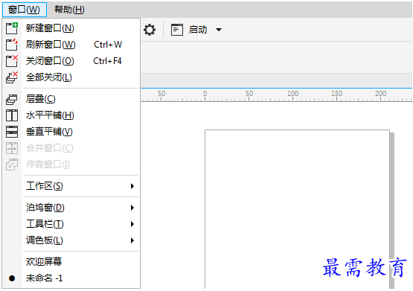Viewport: 413px width, 291px height.
Task: Choose 关闭窗口(O) menu entry
Action: click(71, 61)
